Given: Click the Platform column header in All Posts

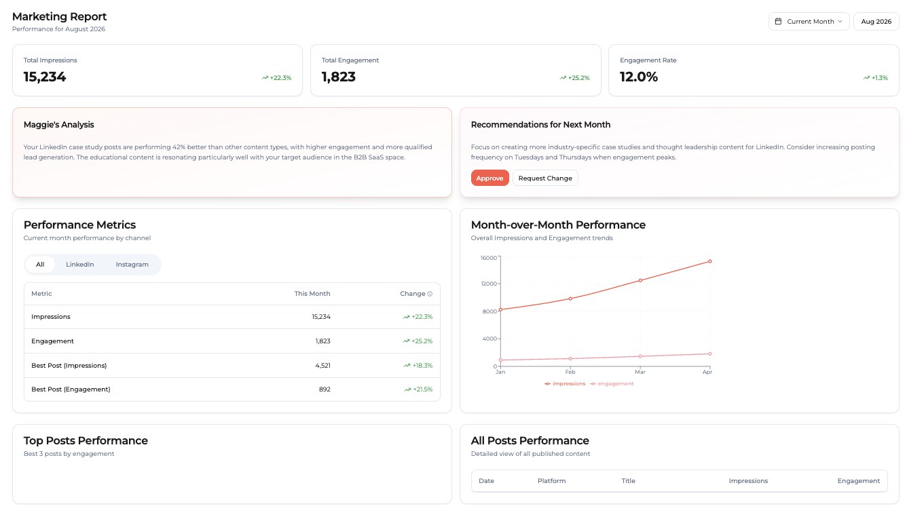Looking at the screenshot, I should pyautogui.click(x=551, y=481).
